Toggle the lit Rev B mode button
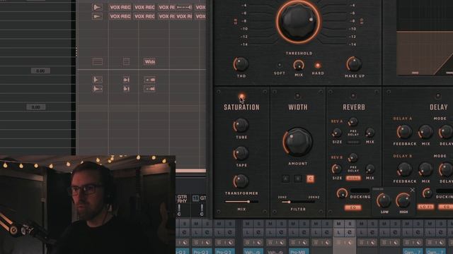Image resolution: width=453 pixels, height=254 pixels. coord(353,179)
